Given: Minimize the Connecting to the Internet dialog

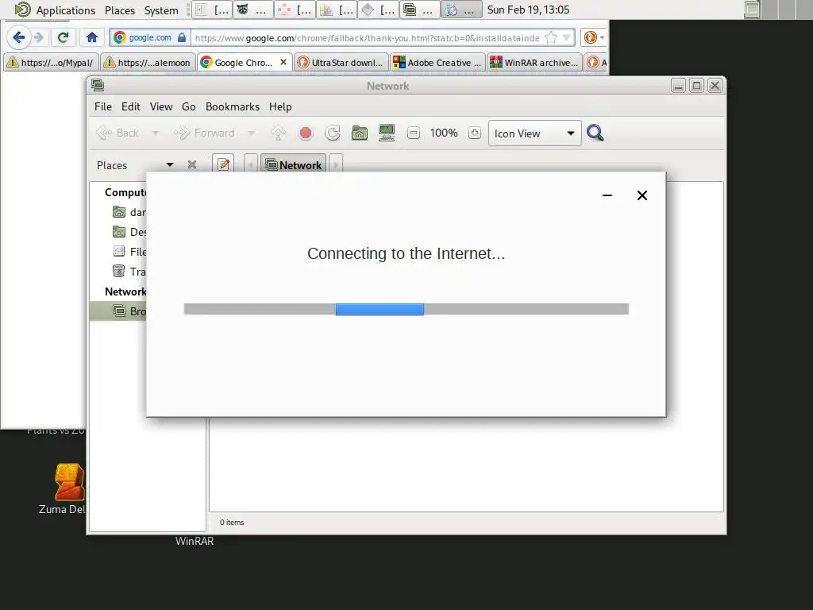Looking at the screenshot, I should [607, 195].
